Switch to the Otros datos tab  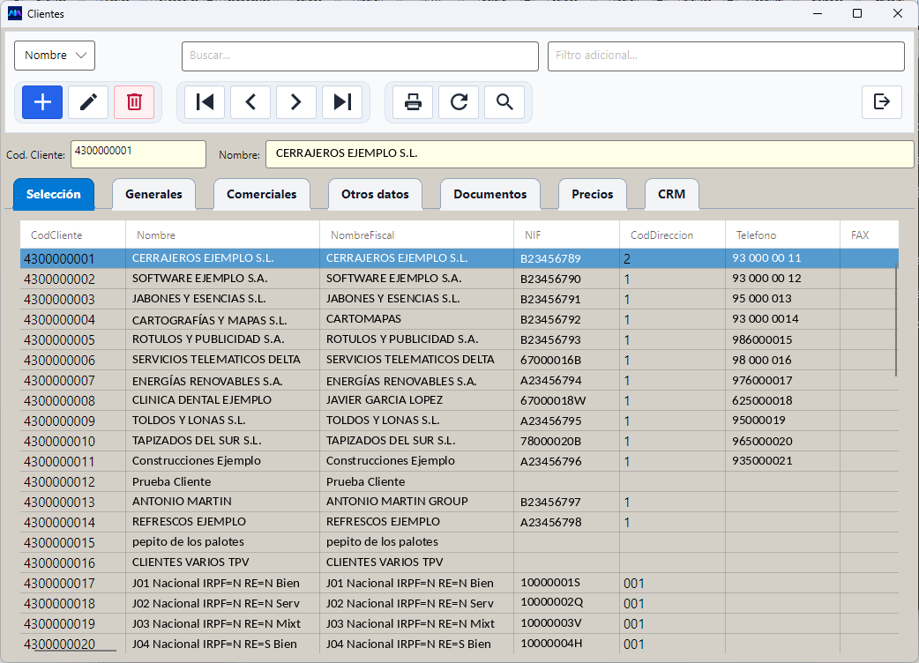tap(375, 194)
